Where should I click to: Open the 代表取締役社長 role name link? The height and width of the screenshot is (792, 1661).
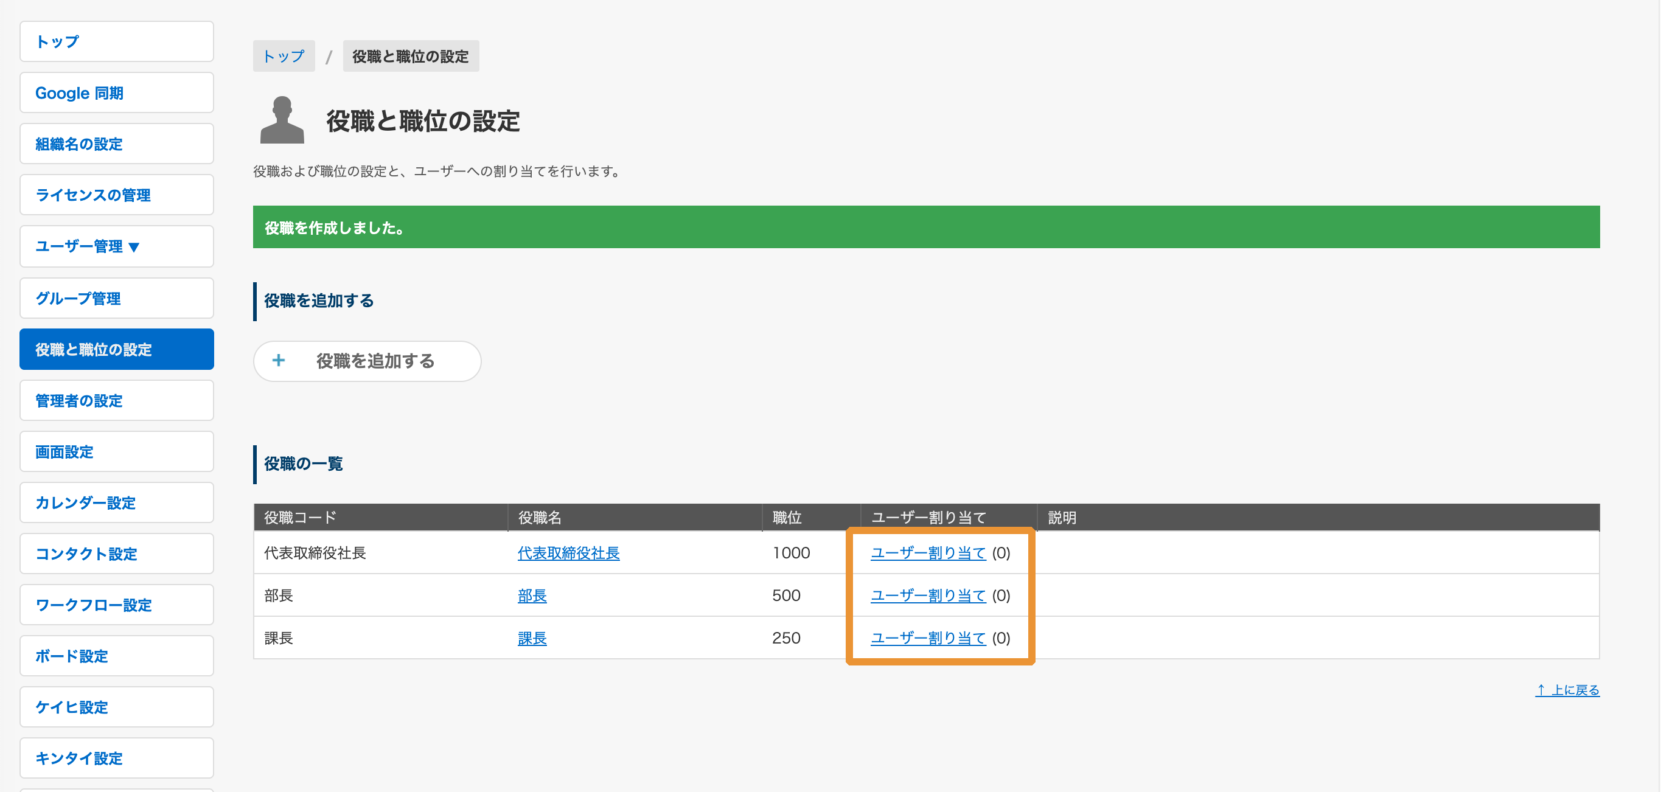click(x=569, y=553)
